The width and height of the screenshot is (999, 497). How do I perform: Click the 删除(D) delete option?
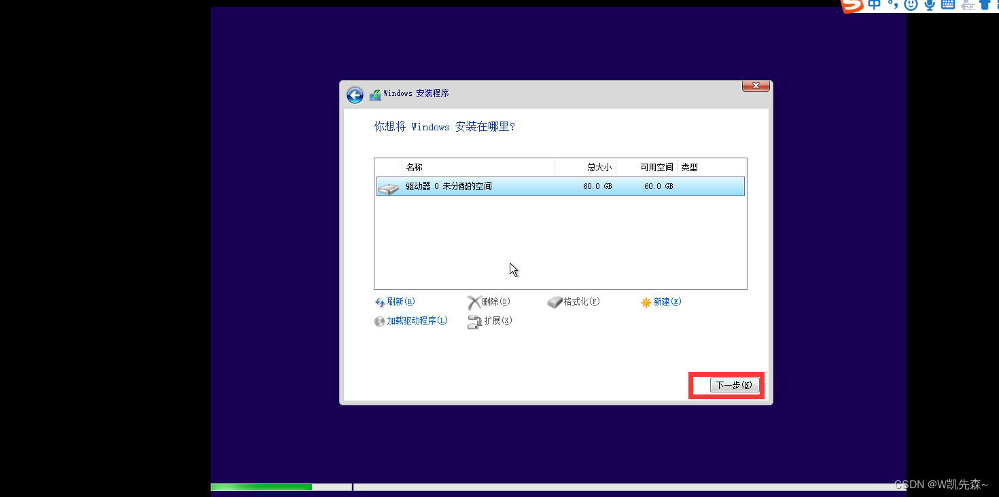pos(496,302)
